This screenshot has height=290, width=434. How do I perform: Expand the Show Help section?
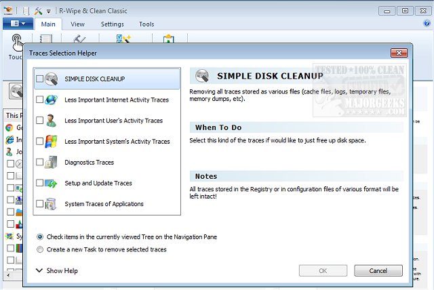[x=57, y=270]
